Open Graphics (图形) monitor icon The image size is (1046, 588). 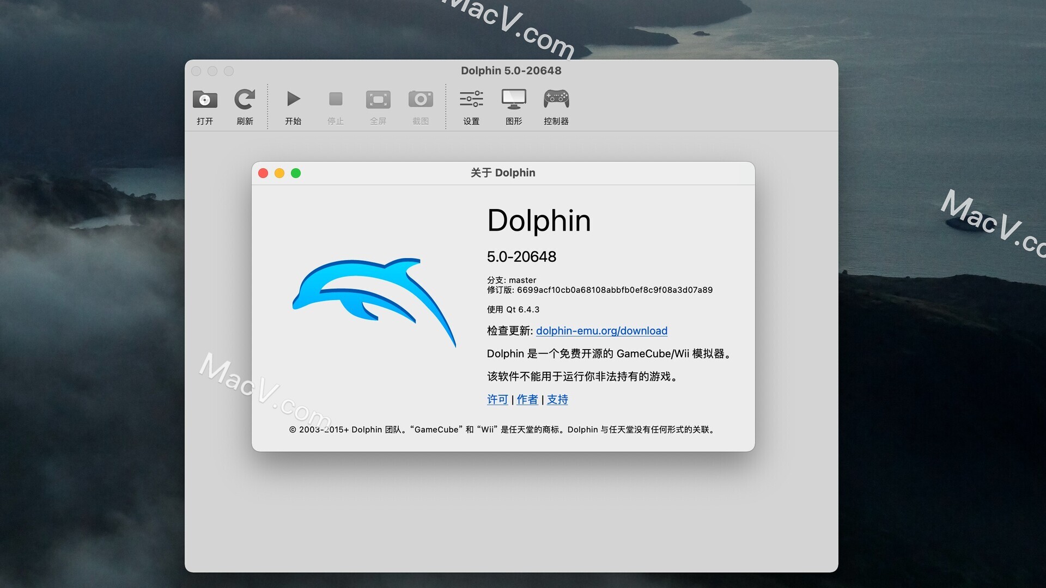pyautogui.click(x=514, y=99)
